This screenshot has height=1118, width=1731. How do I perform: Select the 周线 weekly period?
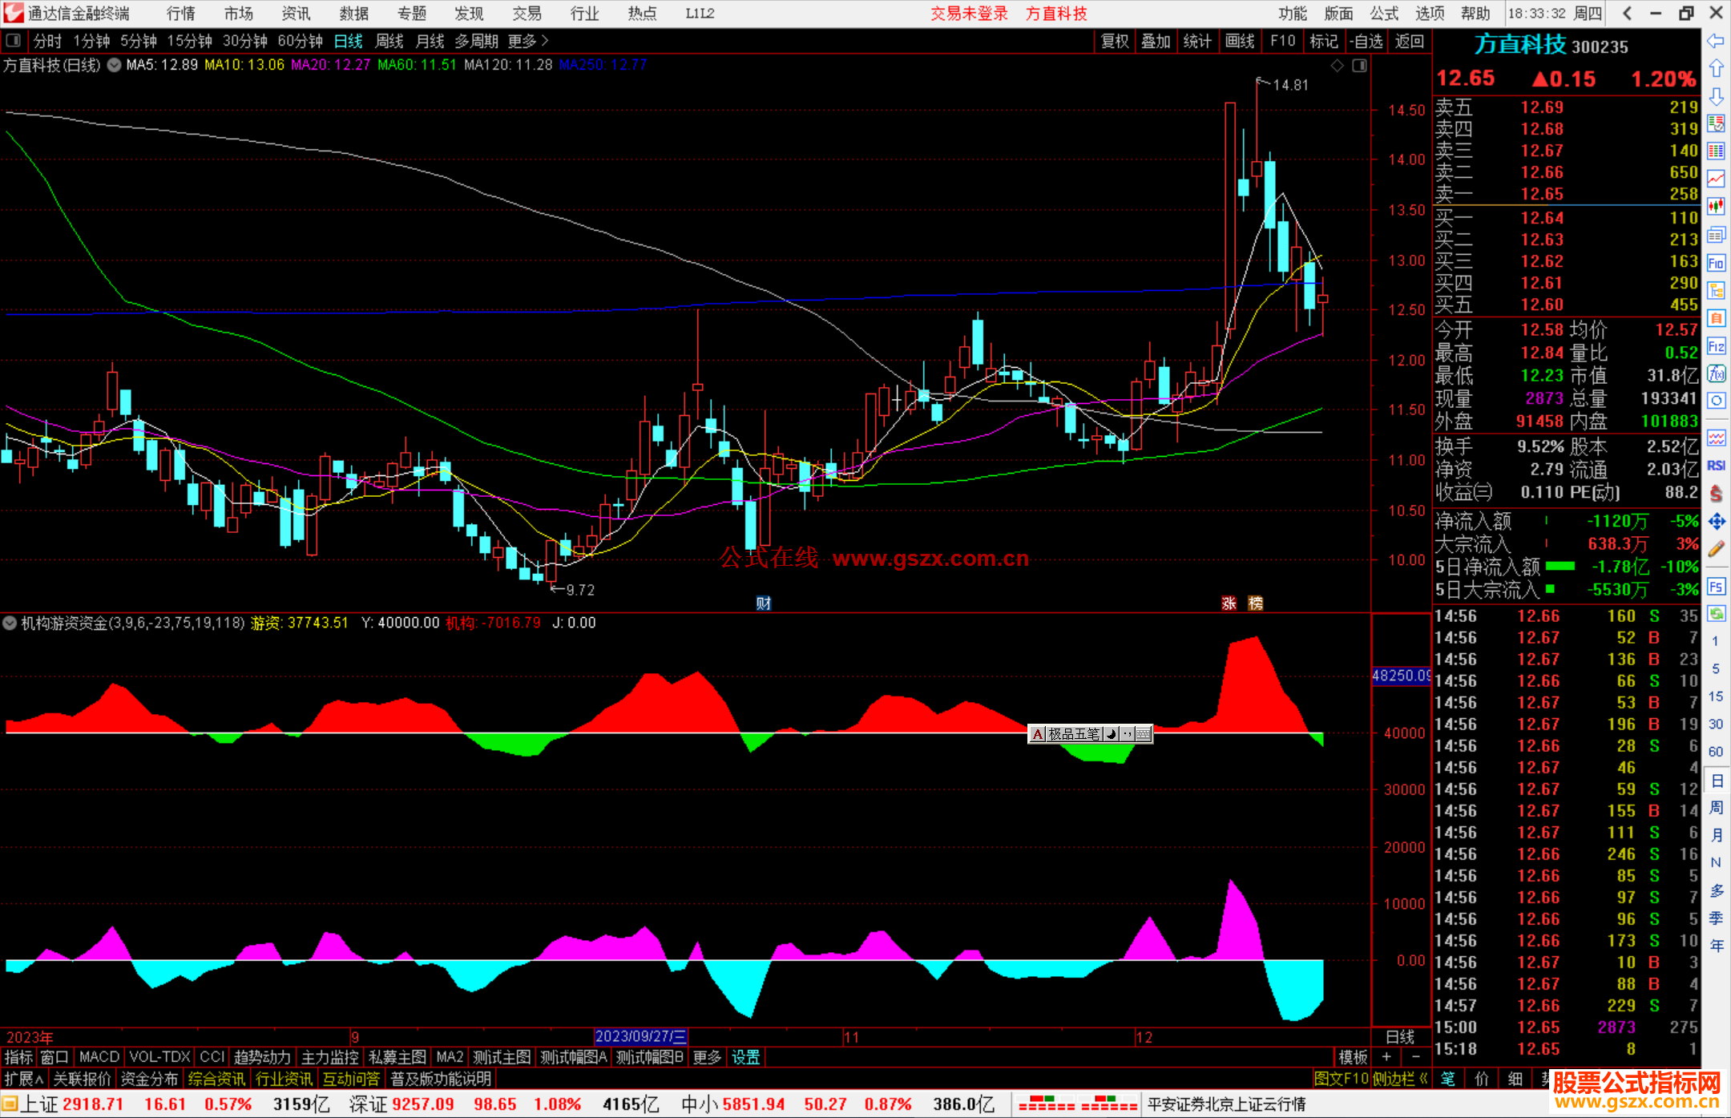[389, 41]
